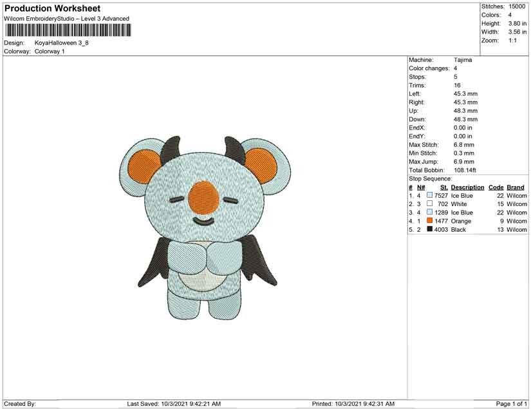Click the Production Worksheet title
Image resolution: width=531 pixels, height=409 pixels.
(x=53, y=8)
